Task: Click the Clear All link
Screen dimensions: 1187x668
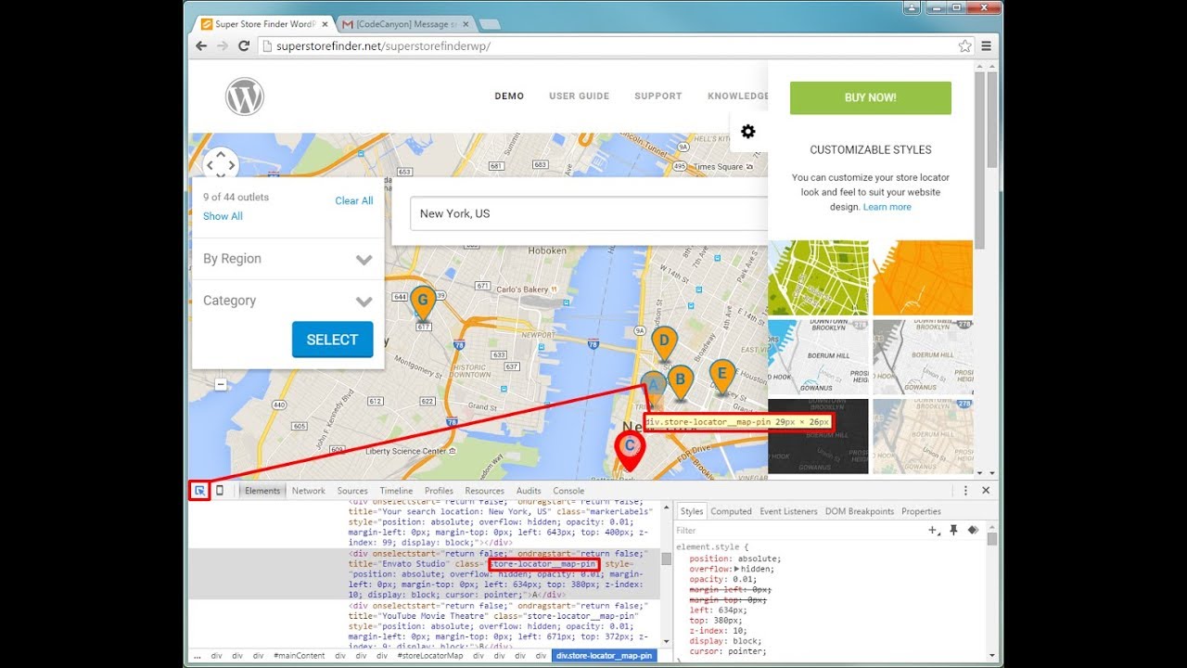Action: pos(354,200)
